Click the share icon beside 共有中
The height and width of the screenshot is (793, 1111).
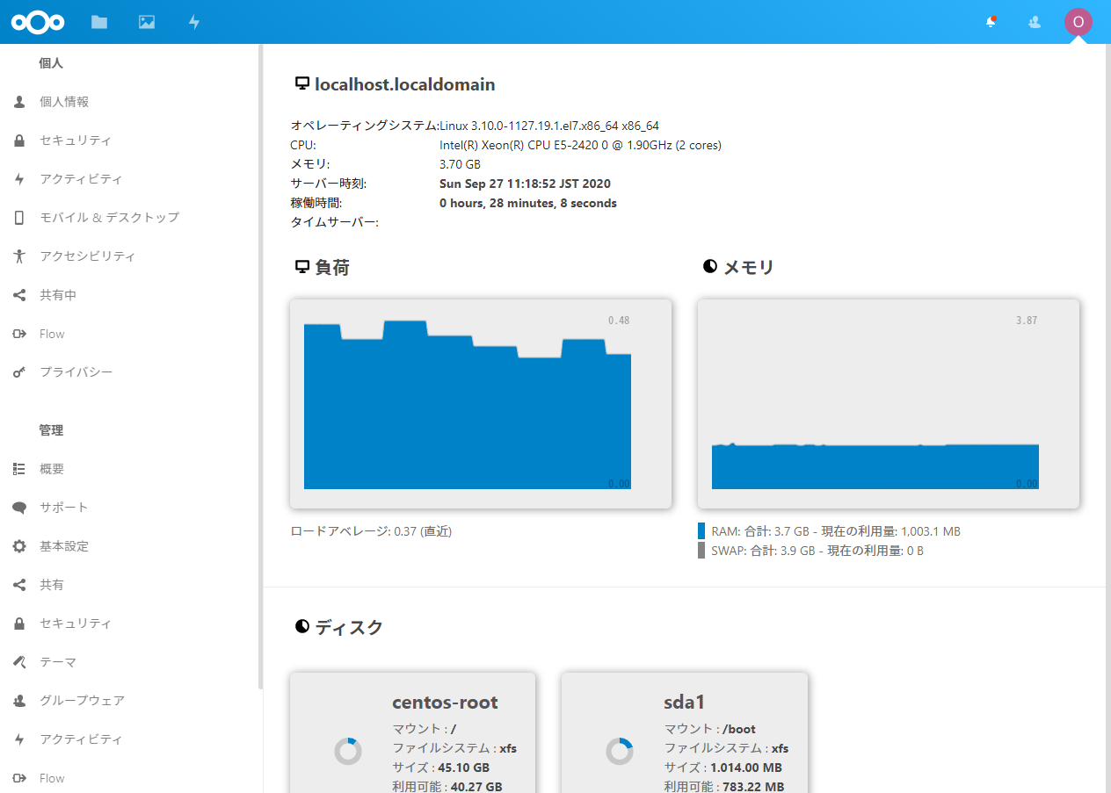pyautogui.click(x=19, y=295)
